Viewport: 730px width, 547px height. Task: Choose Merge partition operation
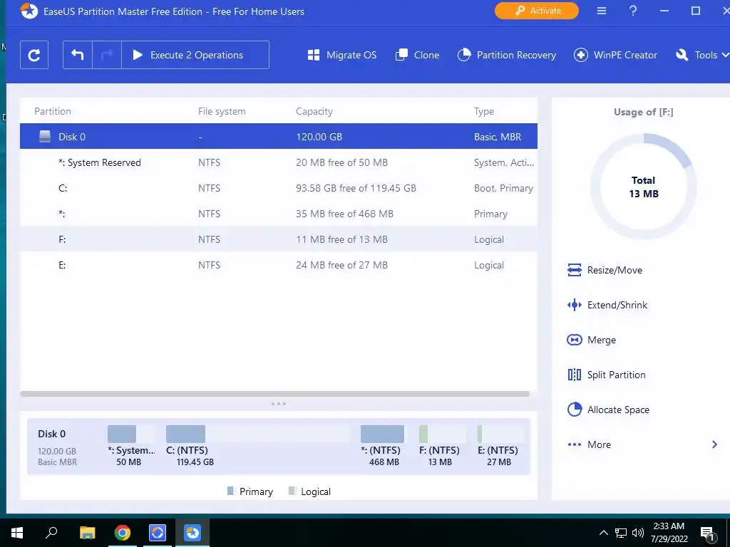click(591, 340)
